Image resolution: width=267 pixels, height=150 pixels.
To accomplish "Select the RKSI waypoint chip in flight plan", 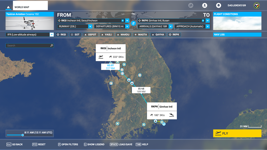I will 62,34.
